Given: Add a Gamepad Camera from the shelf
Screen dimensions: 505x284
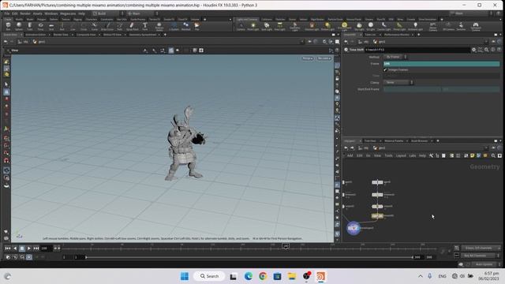Looking at the screenshot, I should coord(476,26).
